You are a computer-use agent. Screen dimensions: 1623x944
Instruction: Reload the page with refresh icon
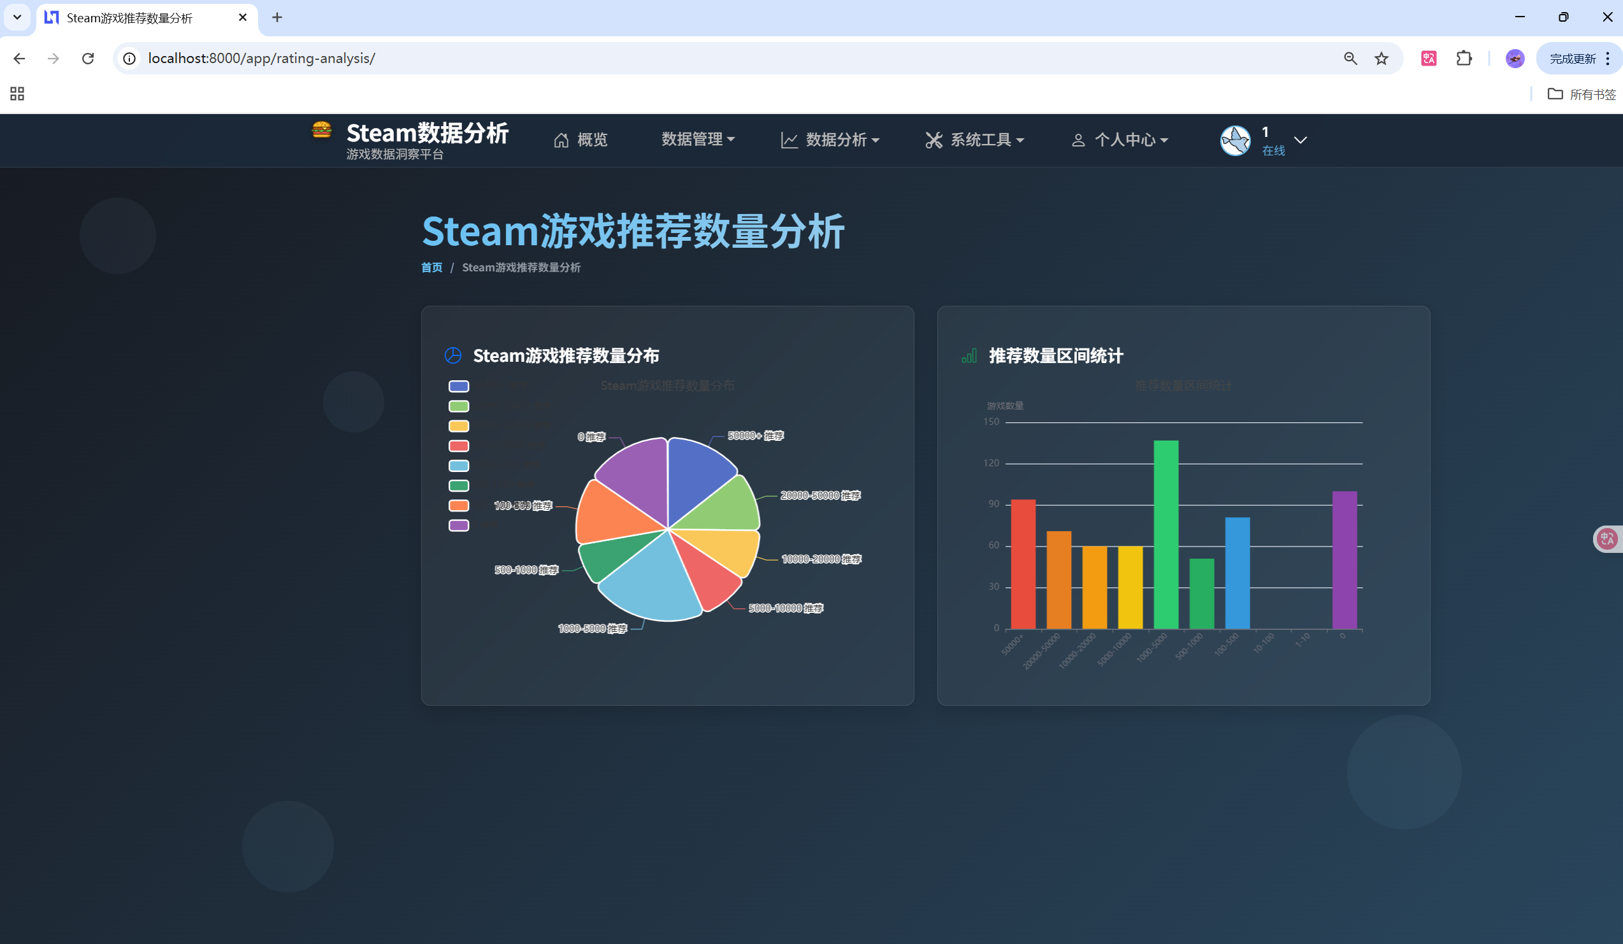[88, 59]
